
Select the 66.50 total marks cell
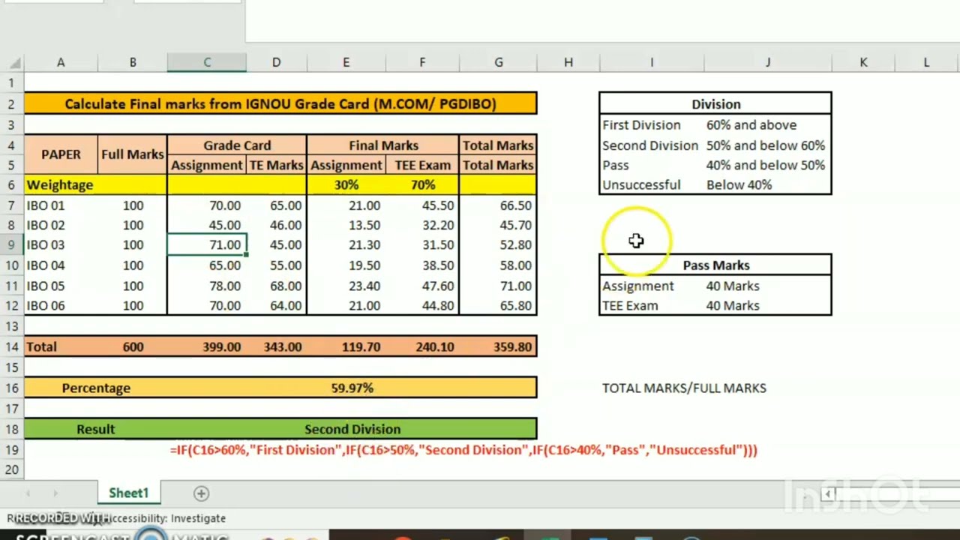click(x=499, y=205)
